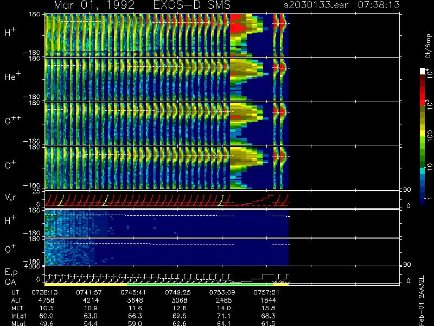Click the "MLT" row header

pyautogui.click(x=17, y=308)
